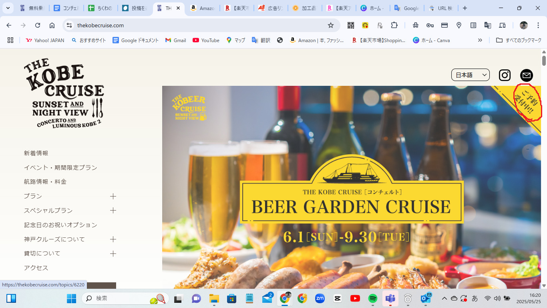Open the reading list icon
The height and width of the screenshot is (308, 547).
[473, 25]
